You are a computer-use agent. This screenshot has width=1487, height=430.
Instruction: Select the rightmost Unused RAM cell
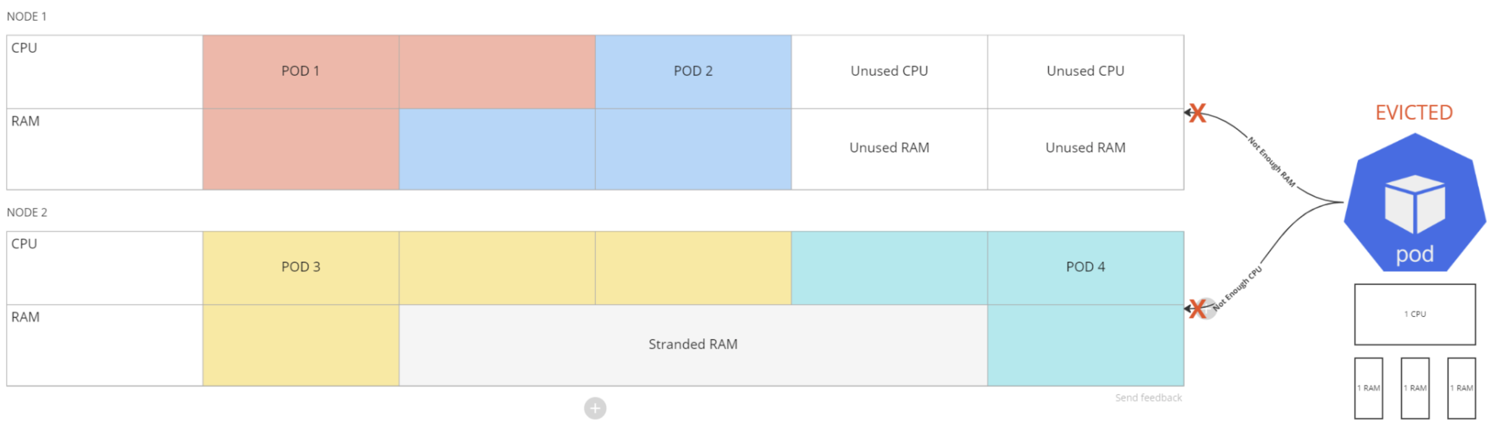pos(1085,148)
